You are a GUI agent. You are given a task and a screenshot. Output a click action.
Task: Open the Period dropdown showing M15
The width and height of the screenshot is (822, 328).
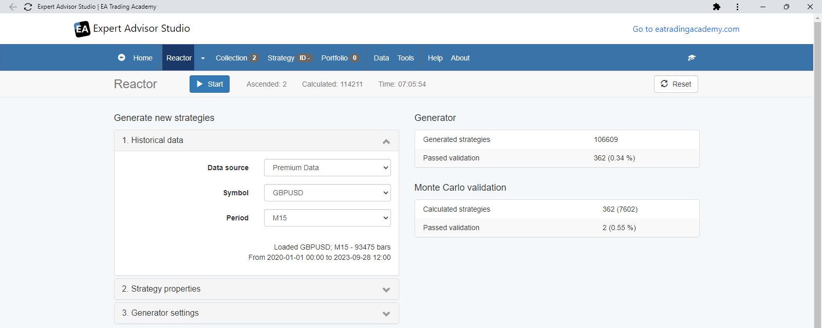(x=327, y=218)
